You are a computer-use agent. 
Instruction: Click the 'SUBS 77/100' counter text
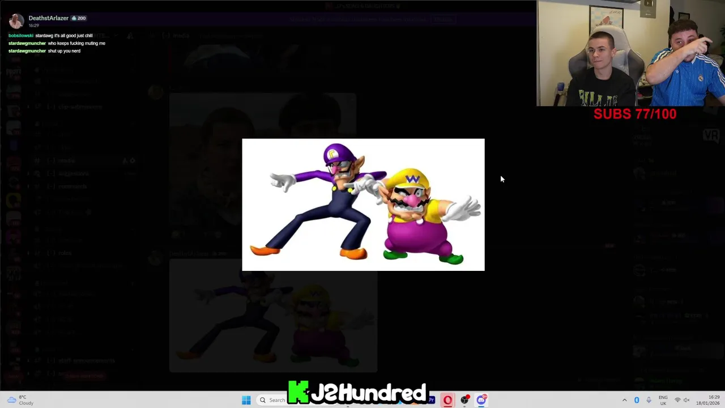[635, 114]
